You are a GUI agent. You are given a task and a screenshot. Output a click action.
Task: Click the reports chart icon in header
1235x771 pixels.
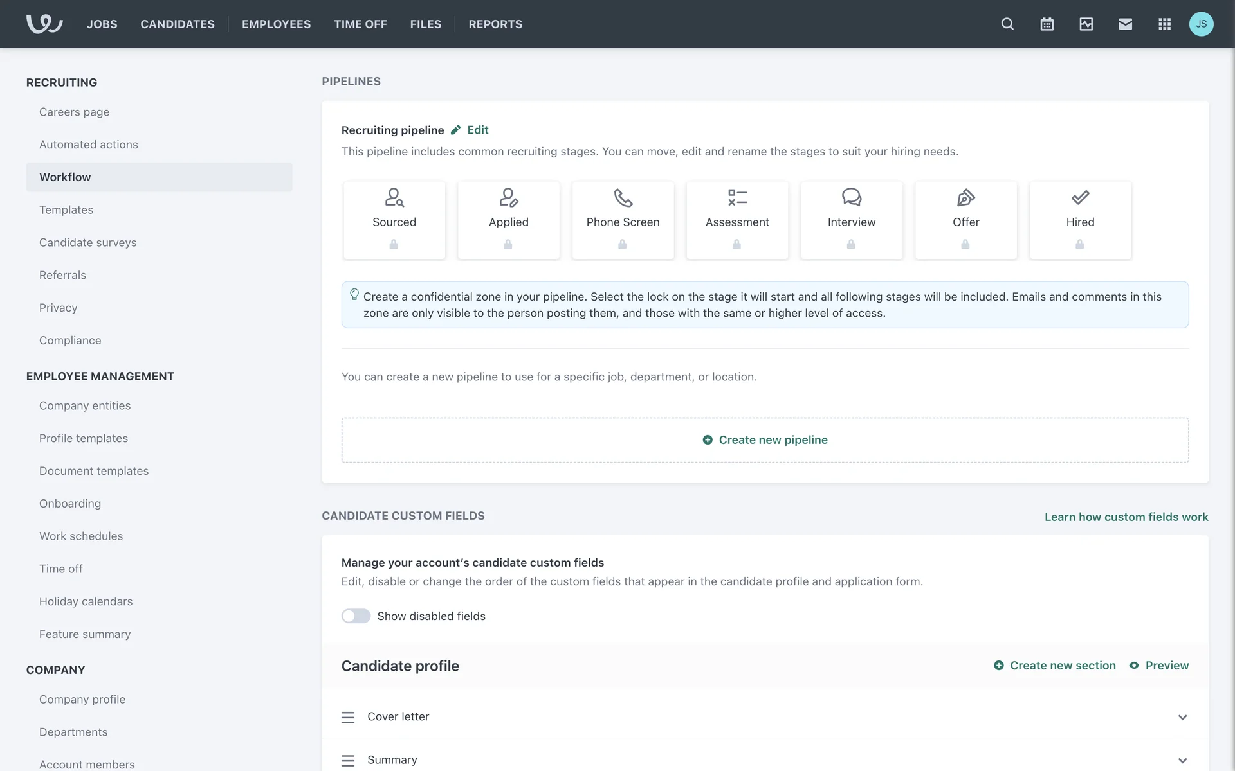pos(1086,24)
